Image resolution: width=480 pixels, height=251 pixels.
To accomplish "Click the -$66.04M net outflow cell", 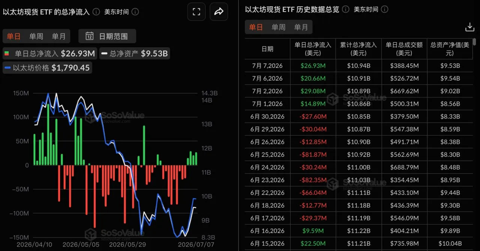I will (x=313, y=193).
